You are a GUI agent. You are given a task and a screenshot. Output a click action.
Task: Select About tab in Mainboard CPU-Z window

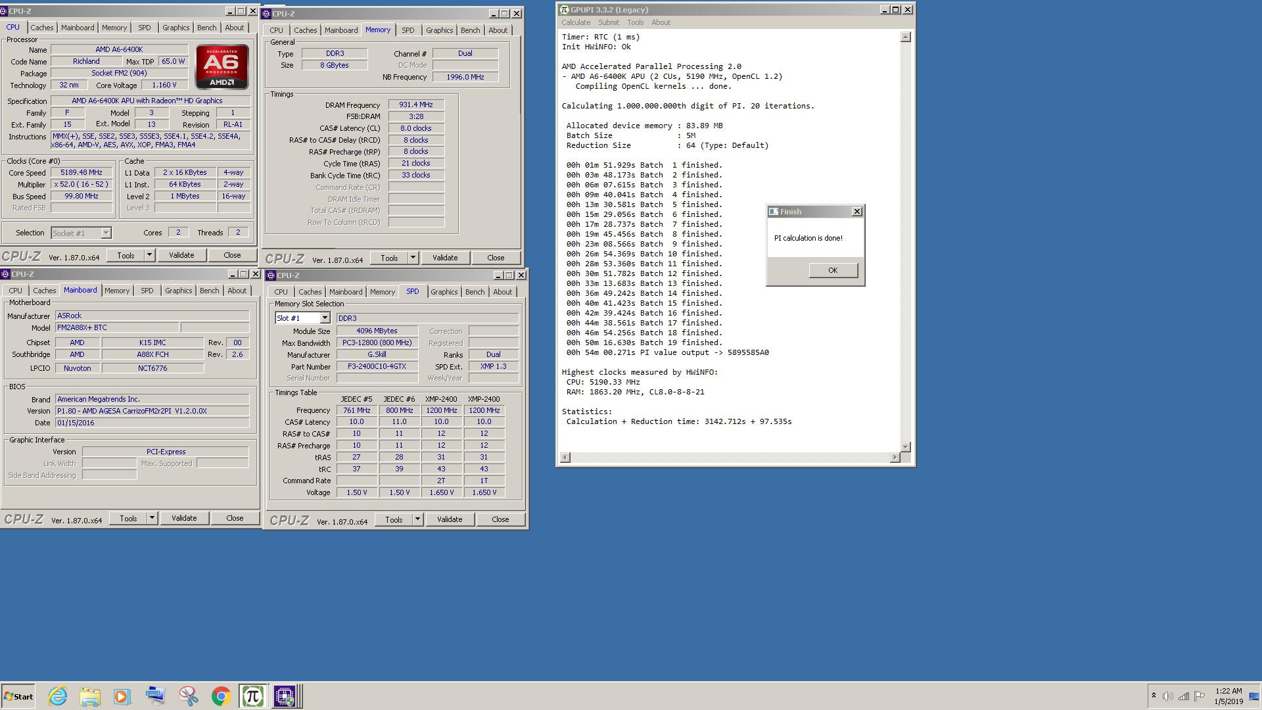(237, 291)
